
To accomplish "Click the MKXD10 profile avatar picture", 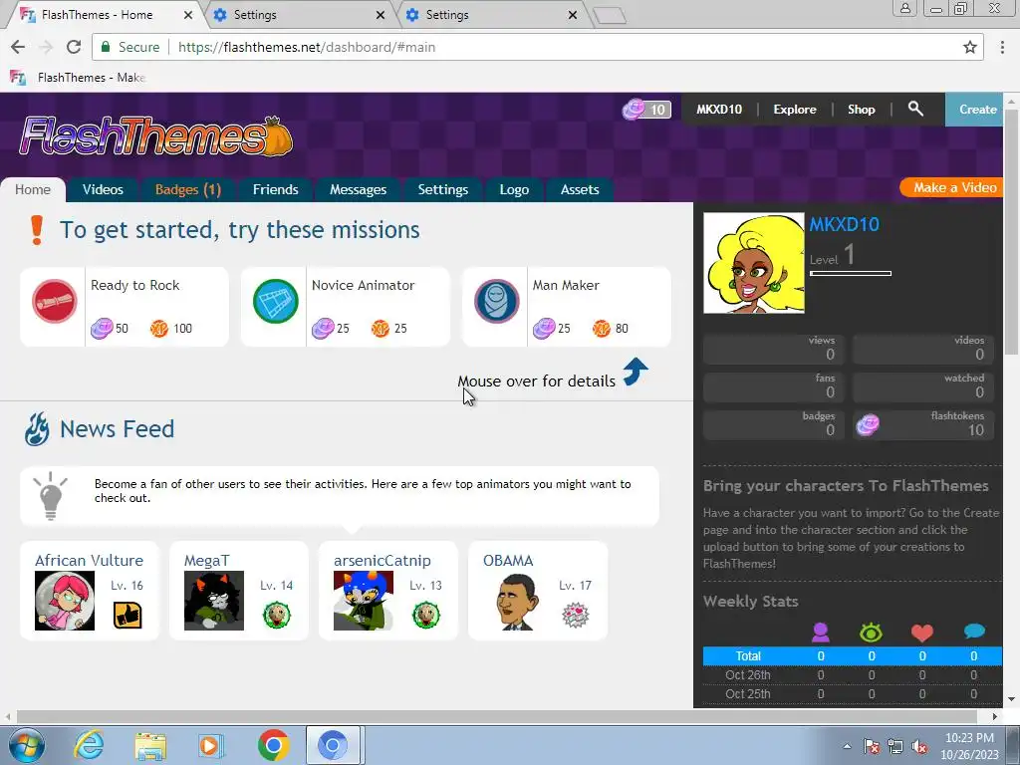I will click(x=754, y=263).
